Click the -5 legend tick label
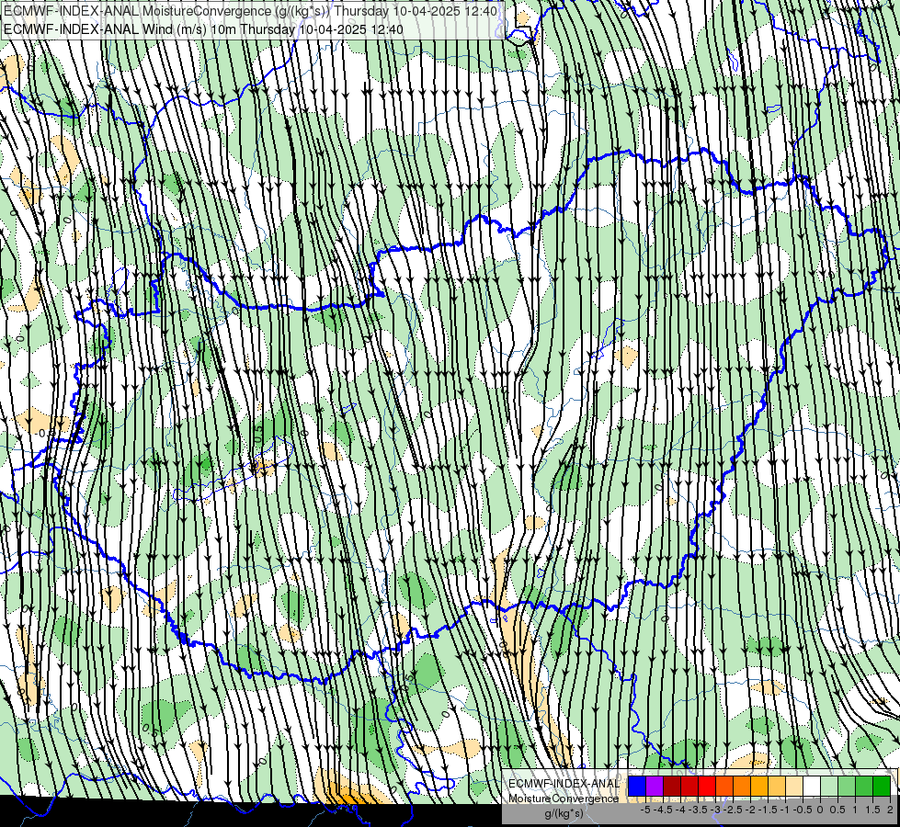The width and height of the screenshot is (900, 827). point(645,810)
